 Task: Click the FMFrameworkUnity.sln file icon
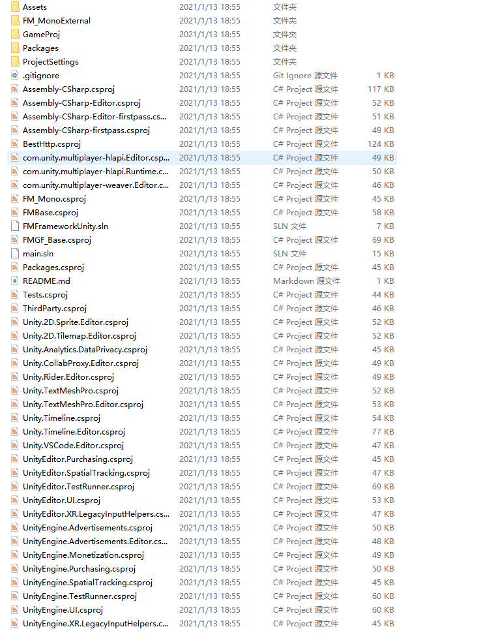point(16,226)
